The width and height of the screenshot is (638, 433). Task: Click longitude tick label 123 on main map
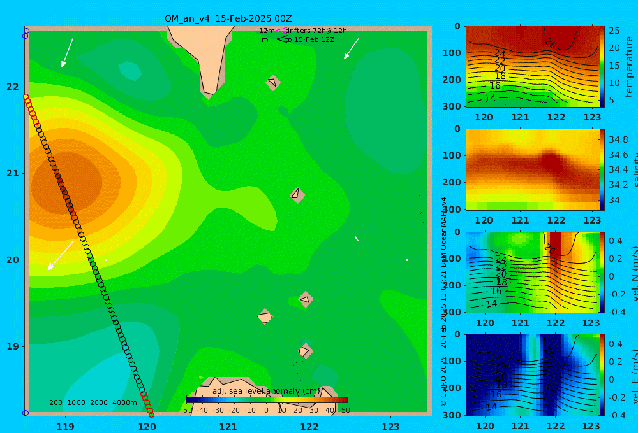tap(390, 427)
